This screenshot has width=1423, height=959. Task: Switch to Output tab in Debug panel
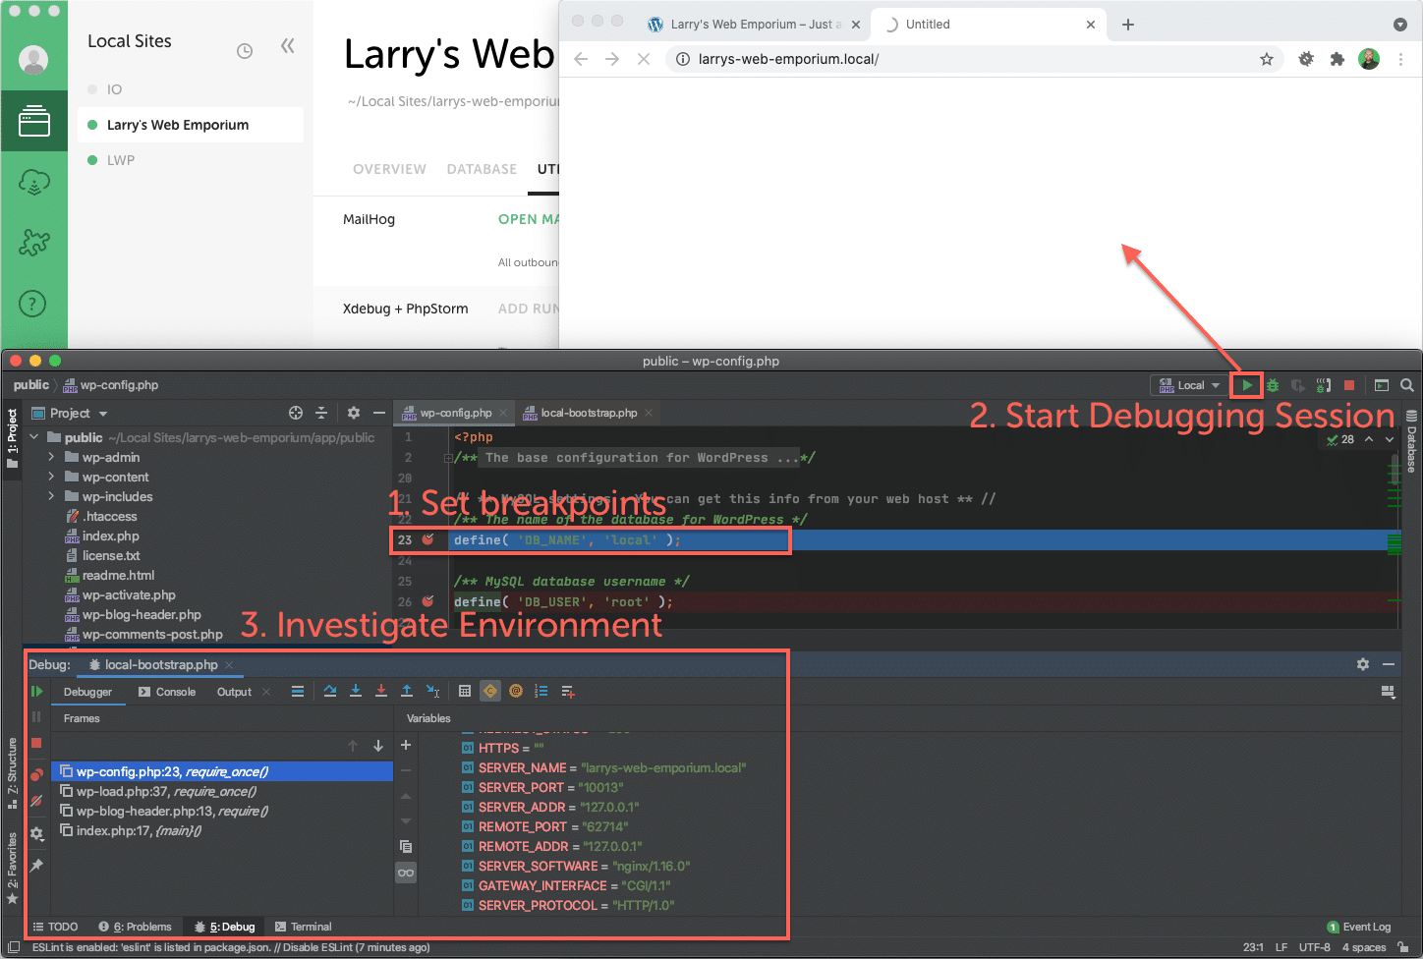pyautogui.click(x=235, y=692)
